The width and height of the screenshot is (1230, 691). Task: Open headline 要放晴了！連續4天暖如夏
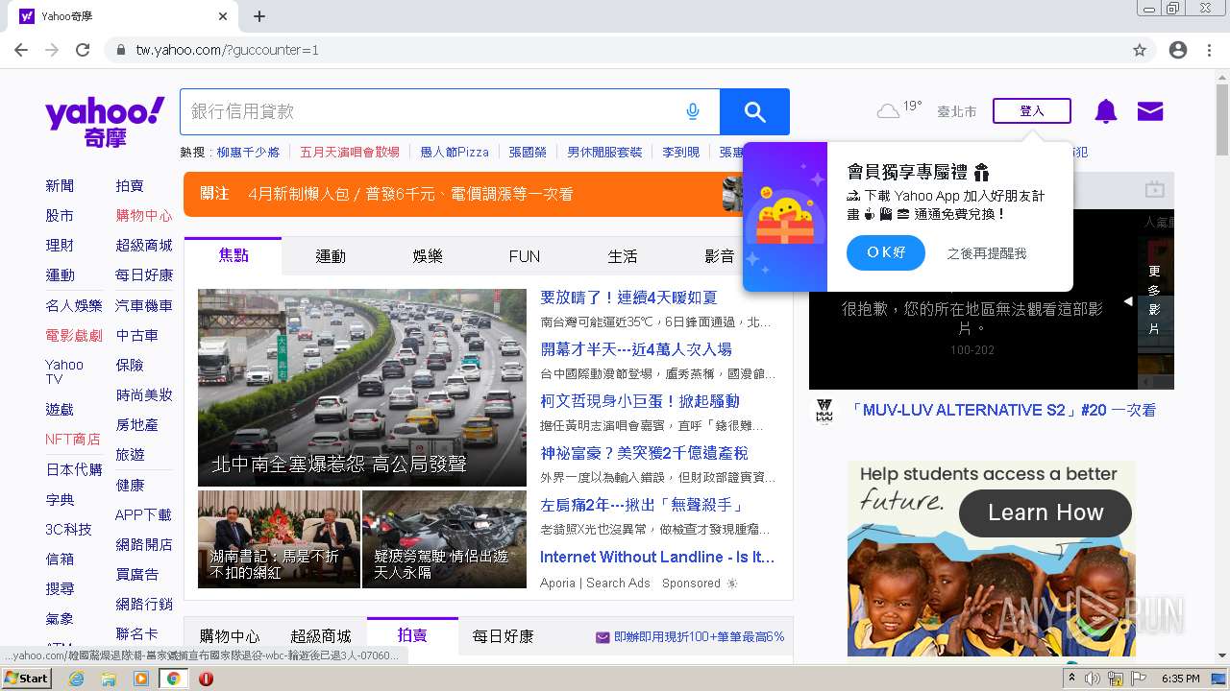tap(628, 298)
